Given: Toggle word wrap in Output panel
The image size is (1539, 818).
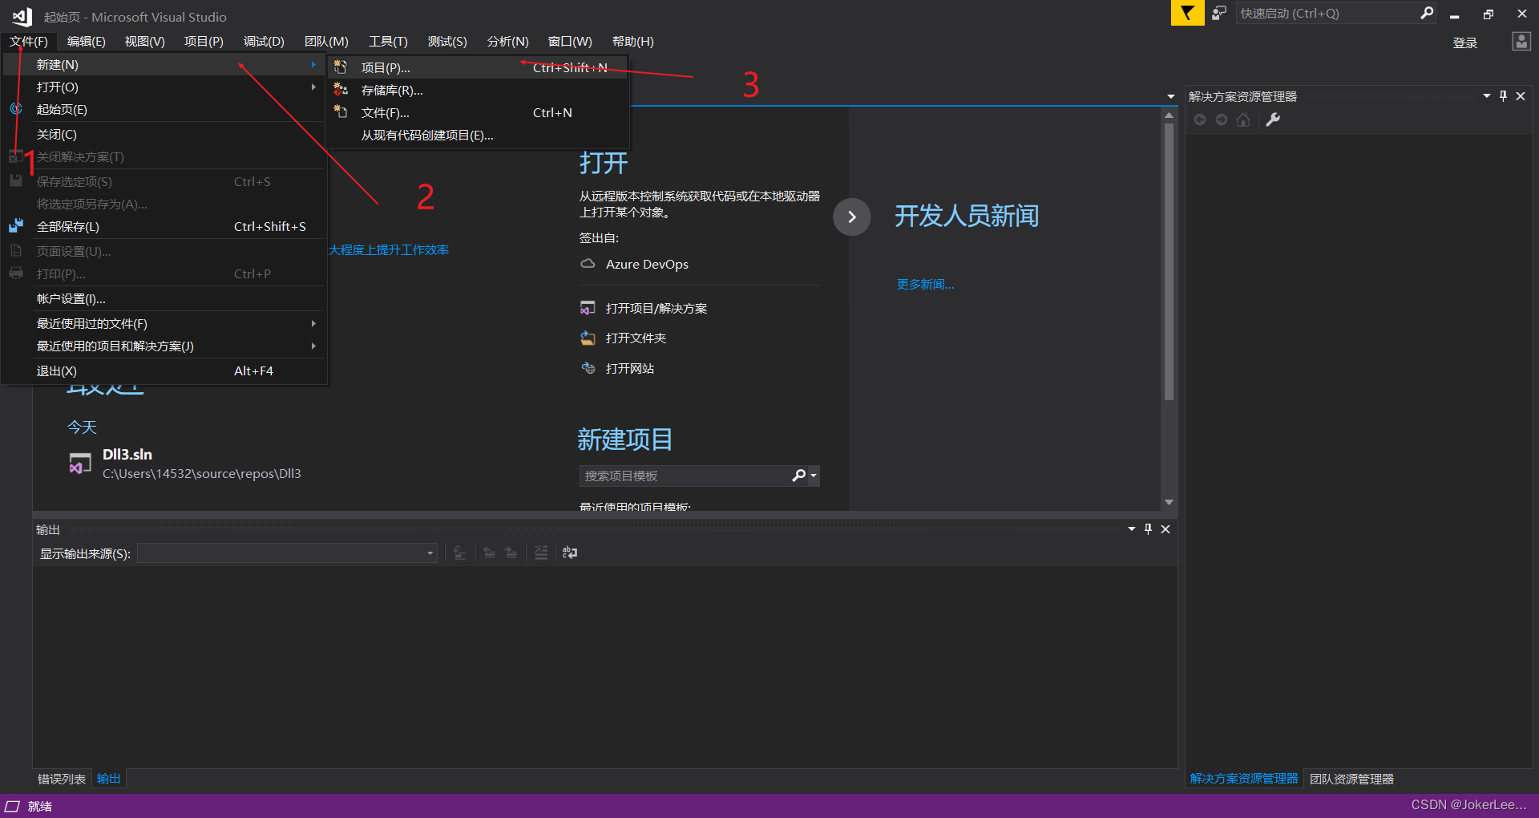Looking at the screenshot, I should pyautogui.click(x=570, y=553).
